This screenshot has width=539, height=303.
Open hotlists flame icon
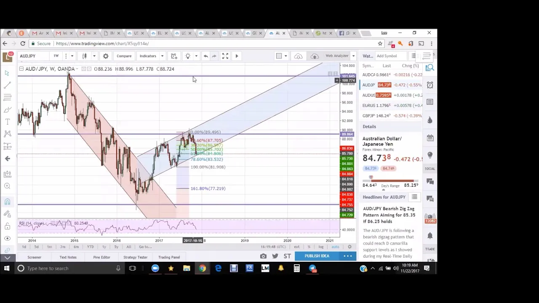(x=430, y=120)
